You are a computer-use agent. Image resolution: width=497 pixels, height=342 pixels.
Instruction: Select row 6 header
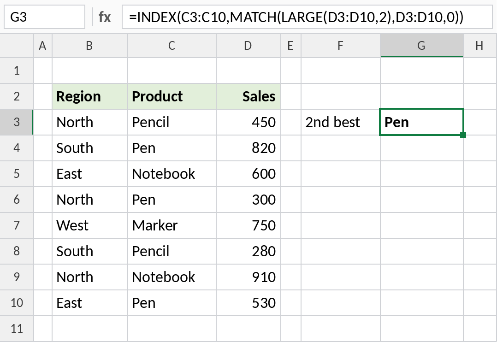[x=17, y=200]
